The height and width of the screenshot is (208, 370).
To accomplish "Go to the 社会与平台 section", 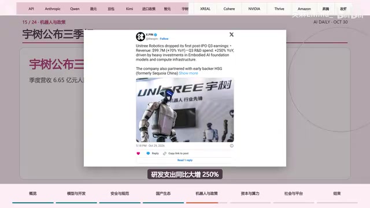I will [294, 194].
